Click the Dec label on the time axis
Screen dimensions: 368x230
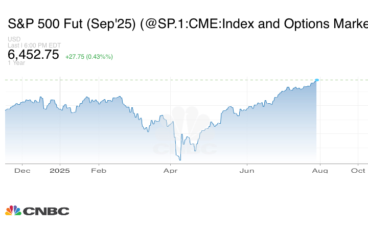coord(22,170)
